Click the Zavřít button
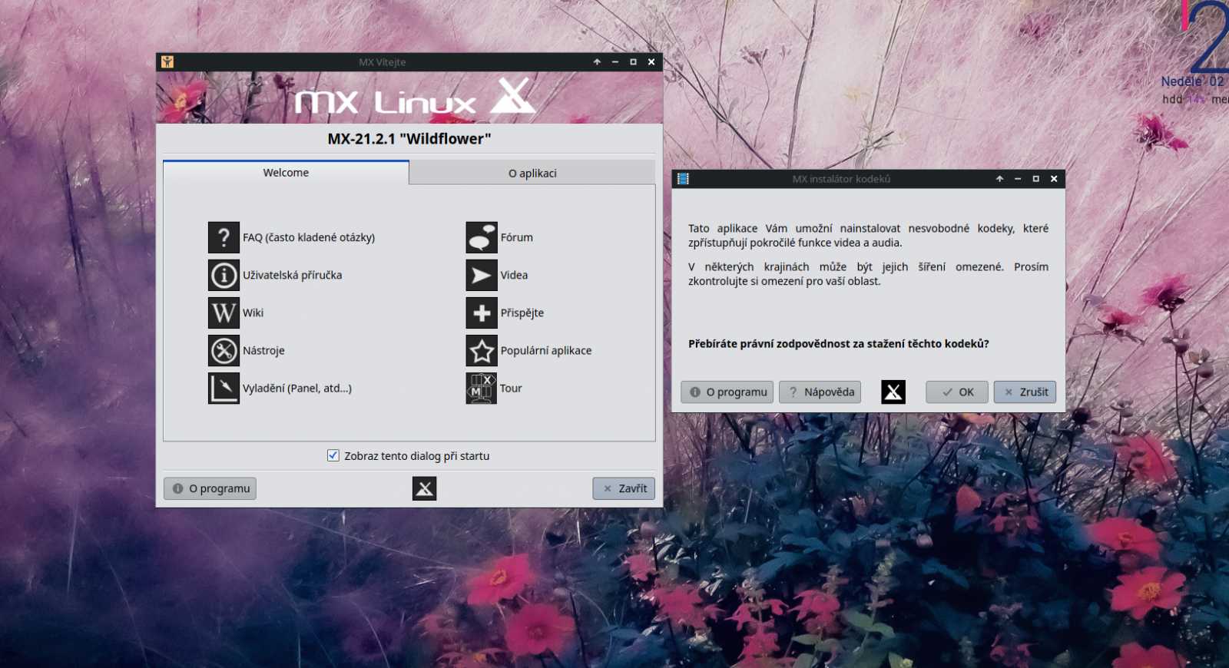Viewport: 1229px width, 668px height. pyautogui.click(x=624, y=488)
